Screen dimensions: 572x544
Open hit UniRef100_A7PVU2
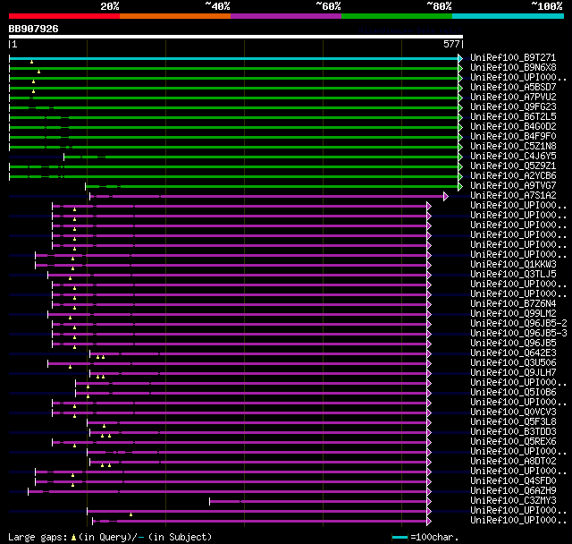[513, 98]
